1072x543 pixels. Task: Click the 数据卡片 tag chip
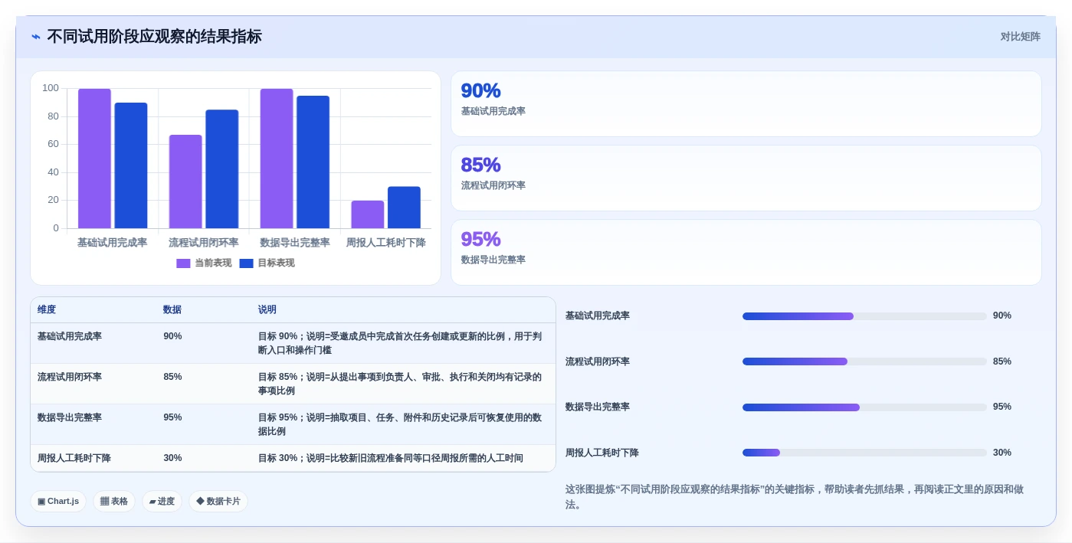point(218,502)
